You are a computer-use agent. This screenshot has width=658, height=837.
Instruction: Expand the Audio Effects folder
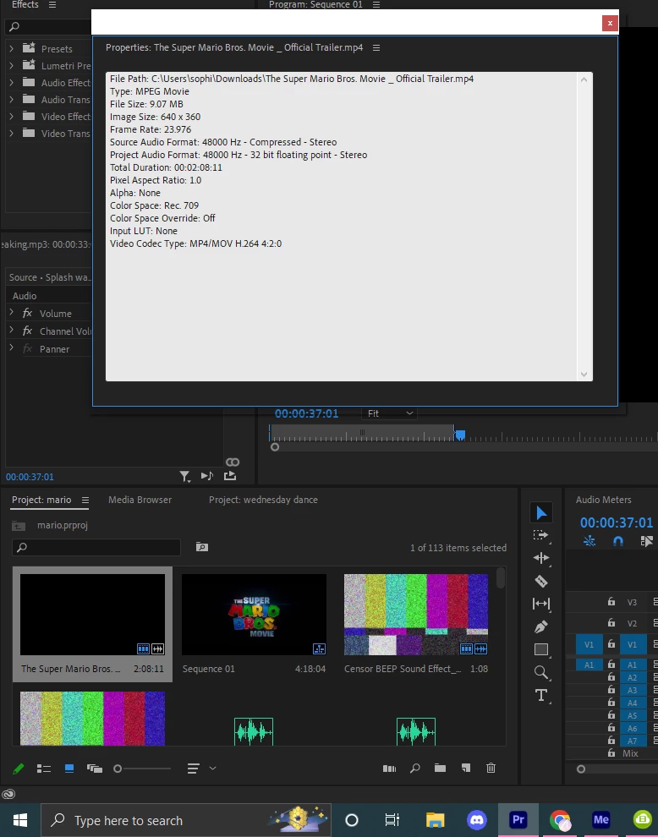pos(11,83)
